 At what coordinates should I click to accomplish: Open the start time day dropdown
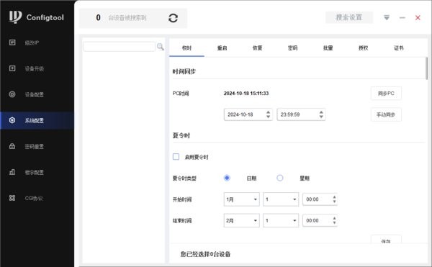(x=281, y=199)
